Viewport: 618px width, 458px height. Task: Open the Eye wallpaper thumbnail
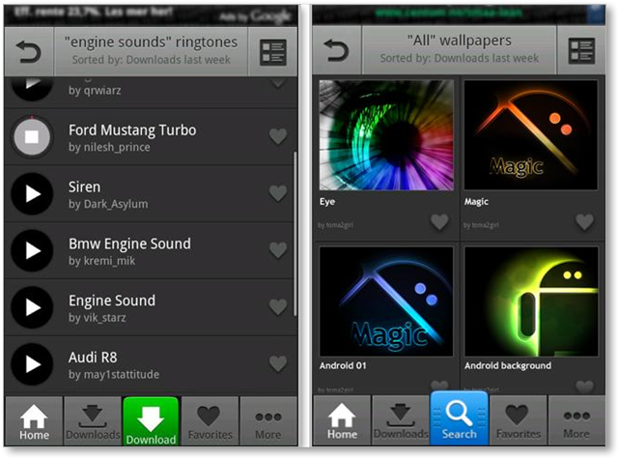(x=386, y=135)
